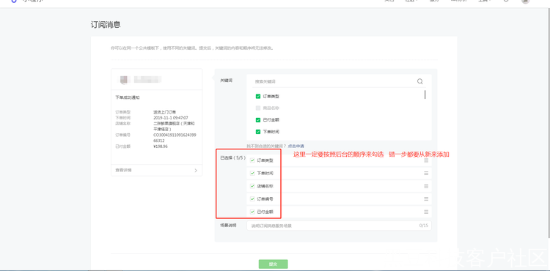Screen dimensions: 550x271
Task: Click the 下单成功通知 template title
Action: pos(128,97)
